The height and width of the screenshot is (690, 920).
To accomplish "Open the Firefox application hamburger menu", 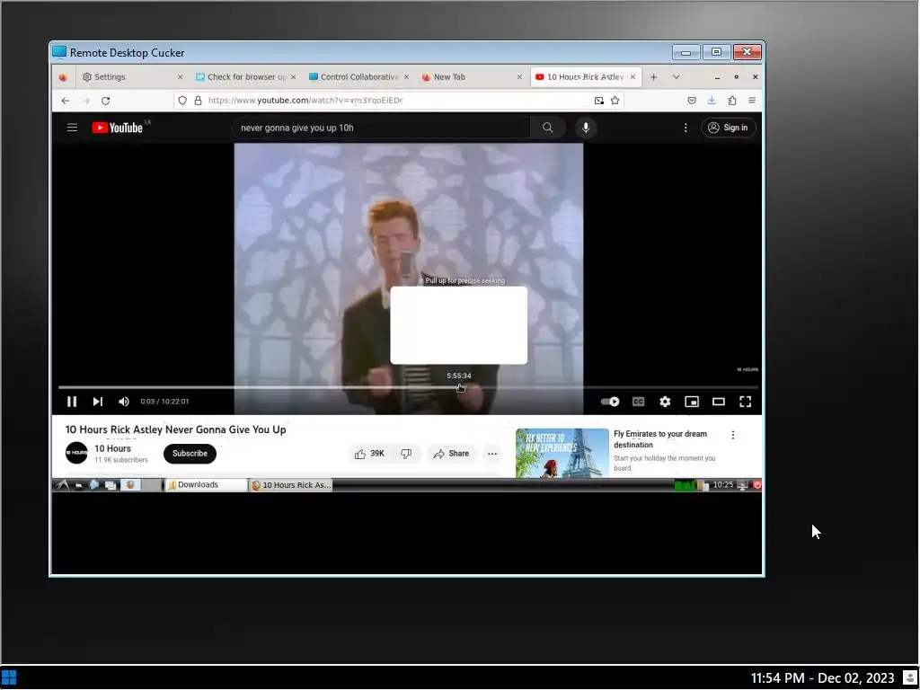I will [x=752, y=101].
